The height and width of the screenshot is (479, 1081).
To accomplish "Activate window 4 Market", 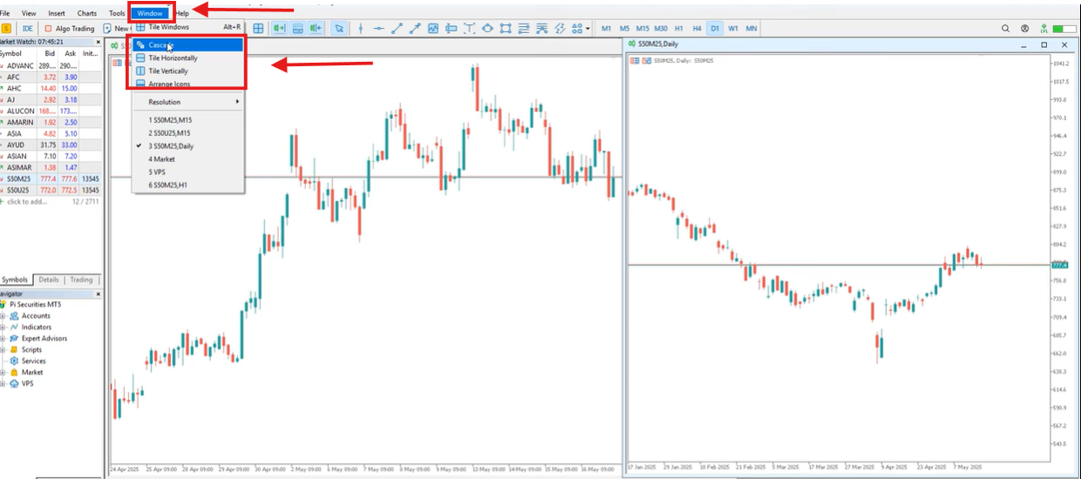I will tap(188, 159).
